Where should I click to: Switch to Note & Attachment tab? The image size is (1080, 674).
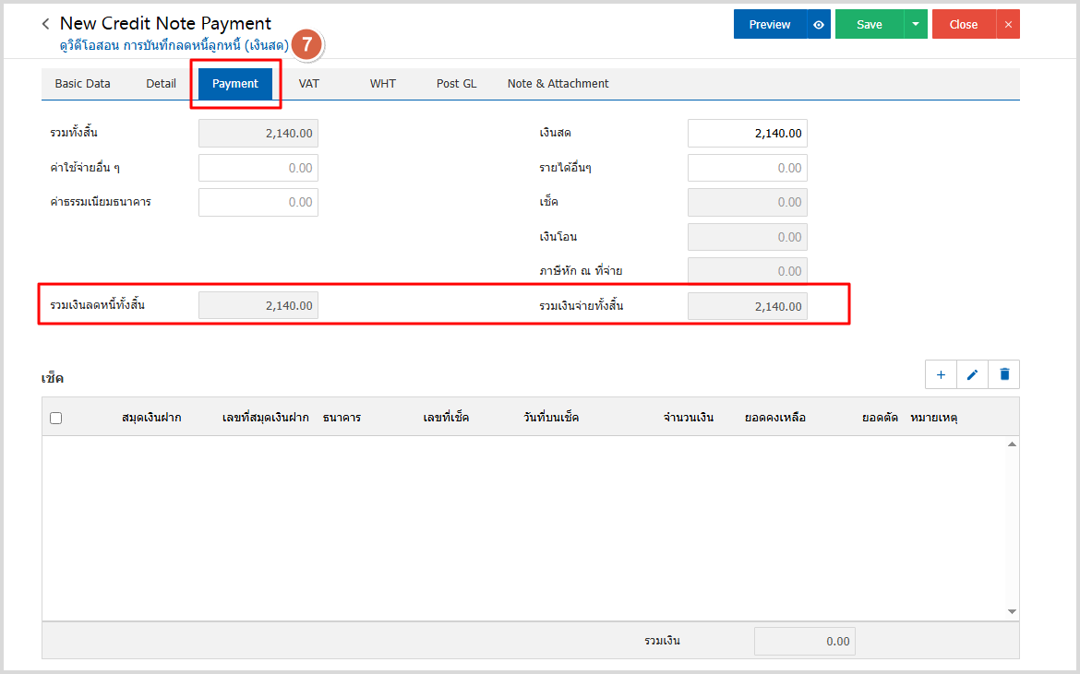[x=558, y=84]
